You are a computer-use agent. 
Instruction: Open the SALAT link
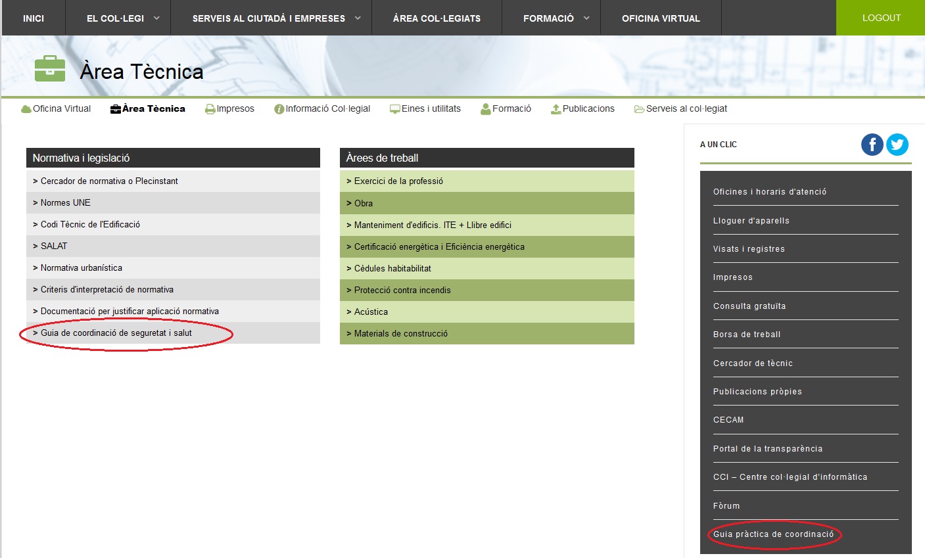point(173,246)
